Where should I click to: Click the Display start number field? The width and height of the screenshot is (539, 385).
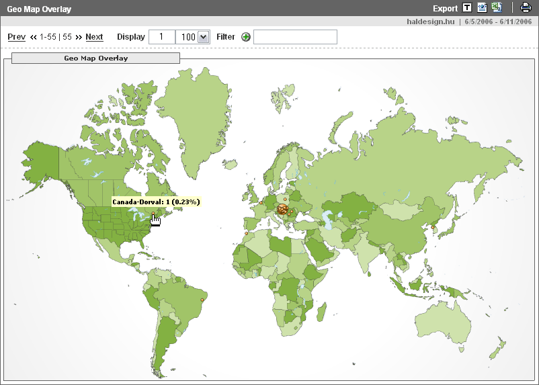pos(161,37)
